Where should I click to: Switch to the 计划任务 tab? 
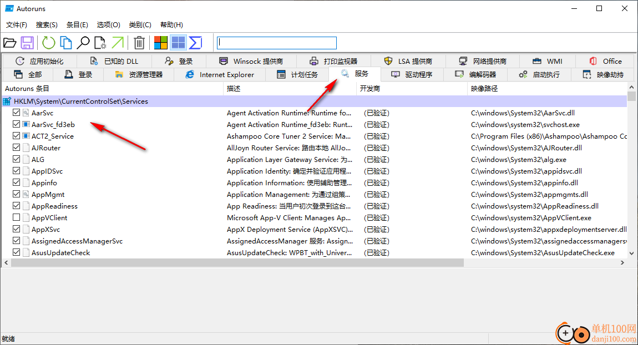pos(297,74)
